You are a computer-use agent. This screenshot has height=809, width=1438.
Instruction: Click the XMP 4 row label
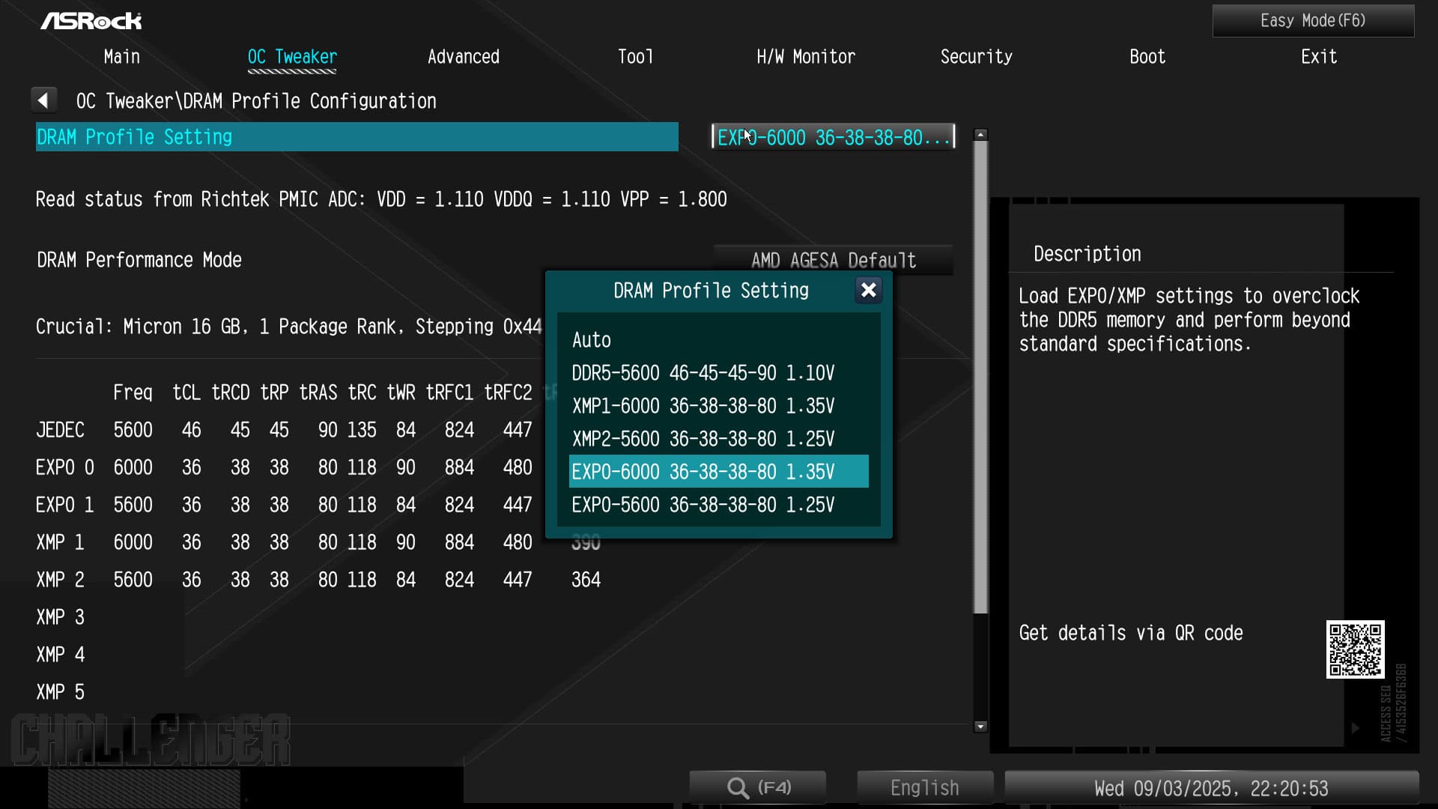coord(60,655)
